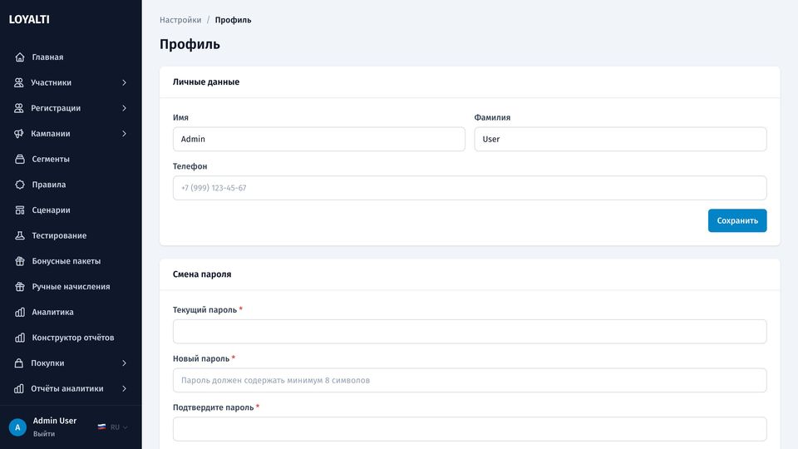Open Сценарии via its sidebar icon
The height and width of the screenshot is (449, 798).
click(20, 210)
